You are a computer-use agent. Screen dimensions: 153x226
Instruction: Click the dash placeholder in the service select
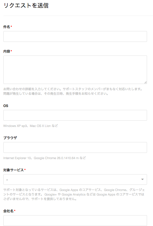tap(7, 180)
